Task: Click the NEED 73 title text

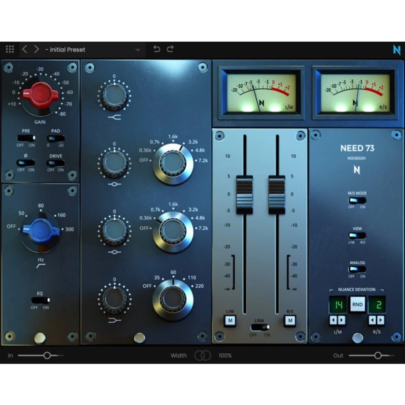Action: (357, 148)
